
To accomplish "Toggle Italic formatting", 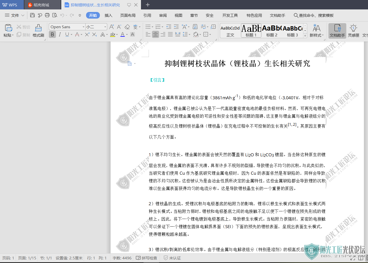I will (x=60, y=34).
